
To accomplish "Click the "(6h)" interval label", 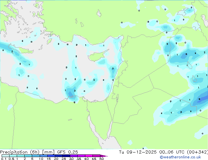I will tap(35, 152).
